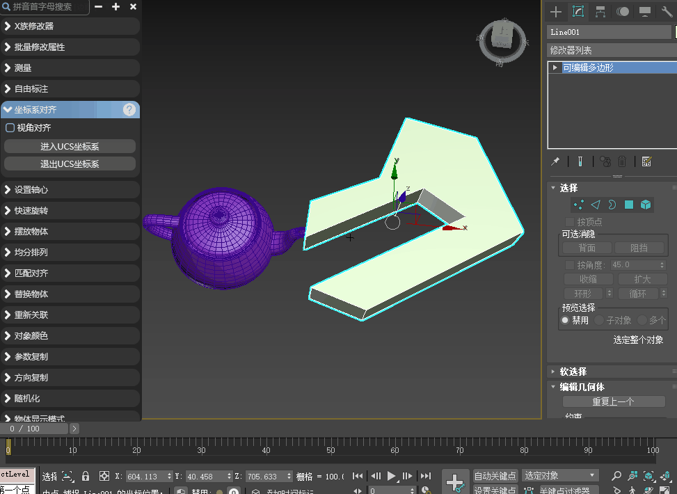
Task: Click the 进入UCS坐标系 button
Action: pyautogui.click(x=70, y=146)
